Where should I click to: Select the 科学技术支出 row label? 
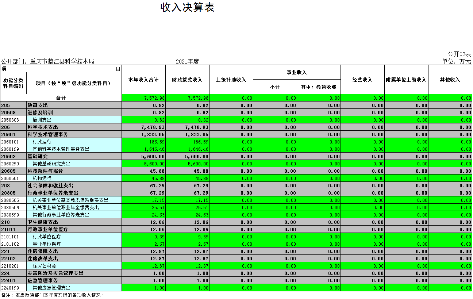coord(43,127)
